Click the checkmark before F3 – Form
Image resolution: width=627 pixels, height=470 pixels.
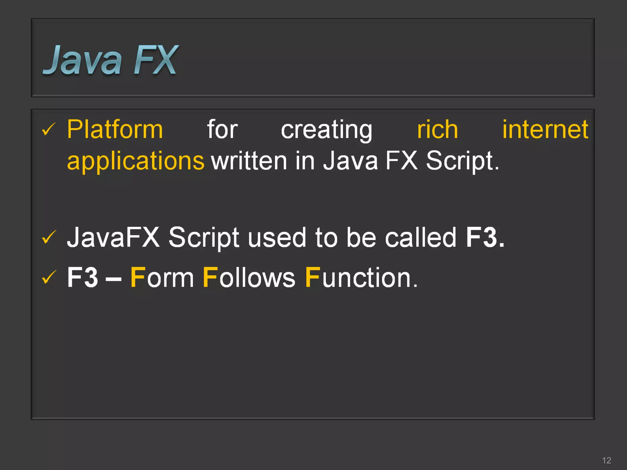tap(49, 277)
